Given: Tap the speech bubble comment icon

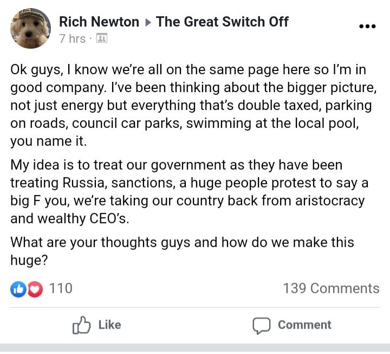Looking at the screenshot, I should point(261,325).
